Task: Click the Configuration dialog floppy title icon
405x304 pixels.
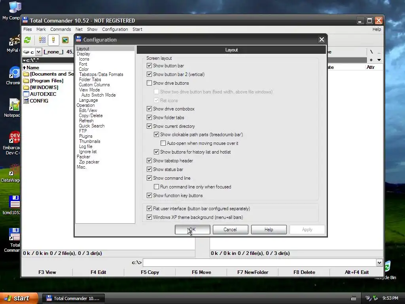Action: coord(79,39)
